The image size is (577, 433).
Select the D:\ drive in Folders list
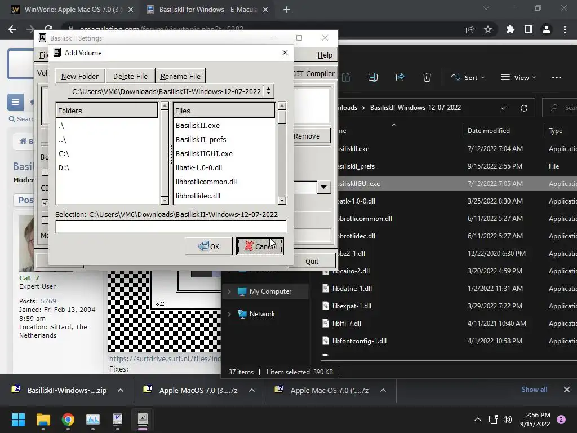coord(106,167)
